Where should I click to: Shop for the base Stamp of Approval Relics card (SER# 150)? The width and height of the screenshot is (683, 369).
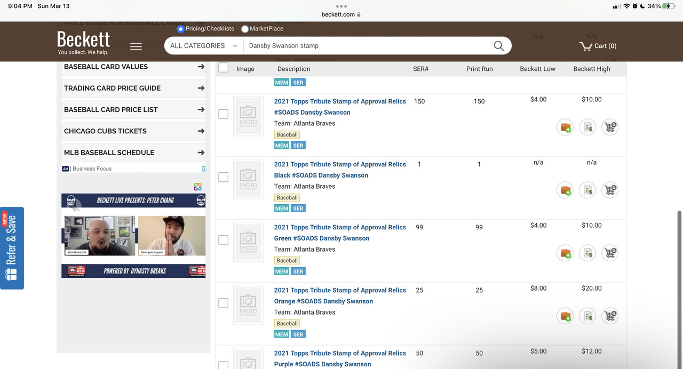point(610,127)
